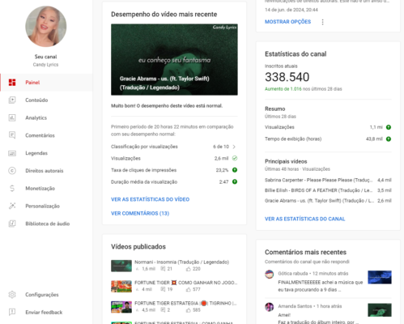Open FORTUNE TIGER COMO GANHAR video thumbnail
Image resolution: width=404 pixels, height=324 pixels.
(x=121, y=286)
